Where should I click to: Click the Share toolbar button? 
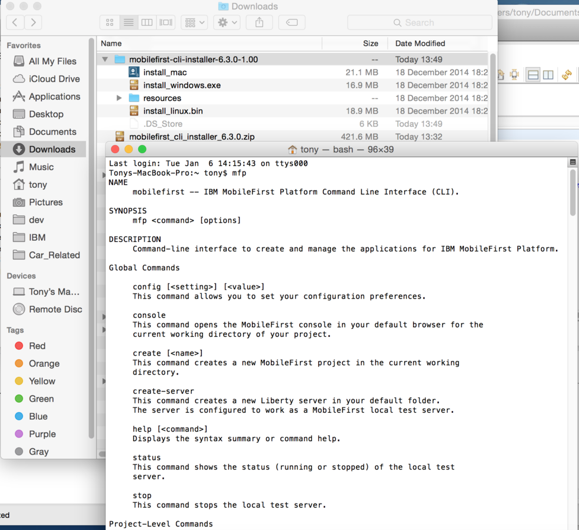(x=259, y=22)
